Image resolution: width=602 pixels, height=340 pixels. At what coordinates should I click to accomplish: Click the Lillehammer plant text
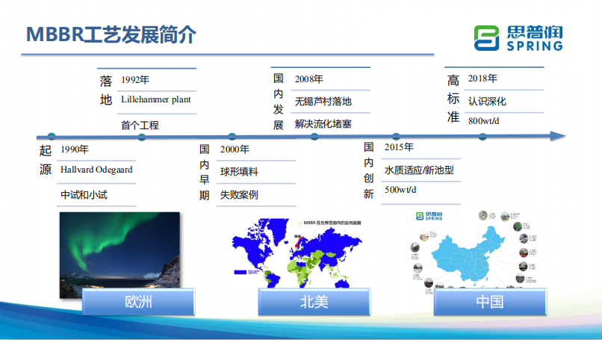155,99
